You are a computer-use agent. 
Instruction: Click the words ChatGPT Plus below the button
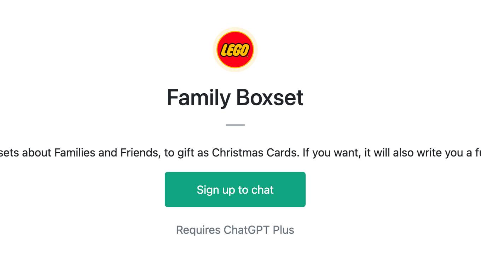click(x=259, y=230)
